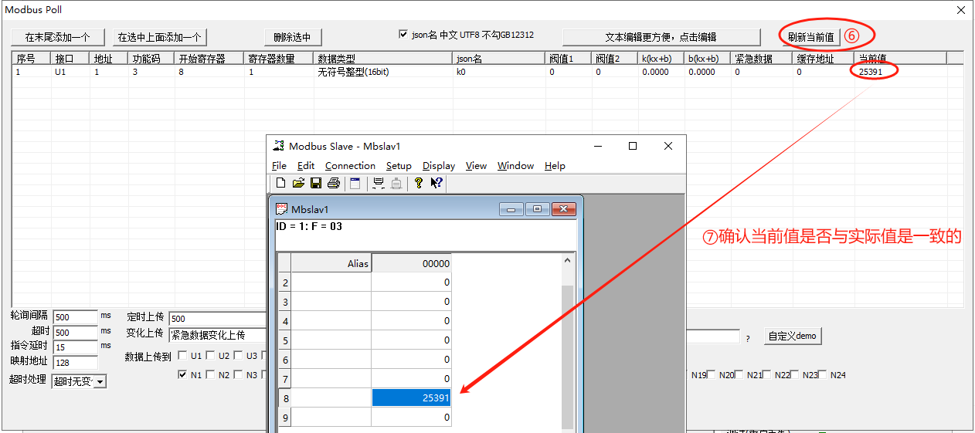Open the Connection menu in Modbus Slave

tap(350, 166)
